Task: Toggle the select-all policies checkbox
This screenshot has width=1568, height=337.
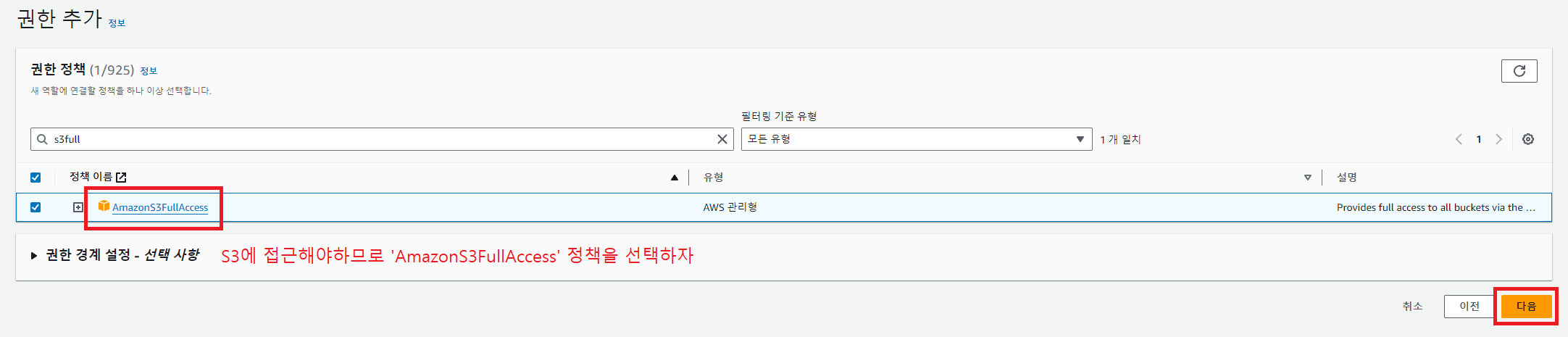Action: tap(36, 178)
